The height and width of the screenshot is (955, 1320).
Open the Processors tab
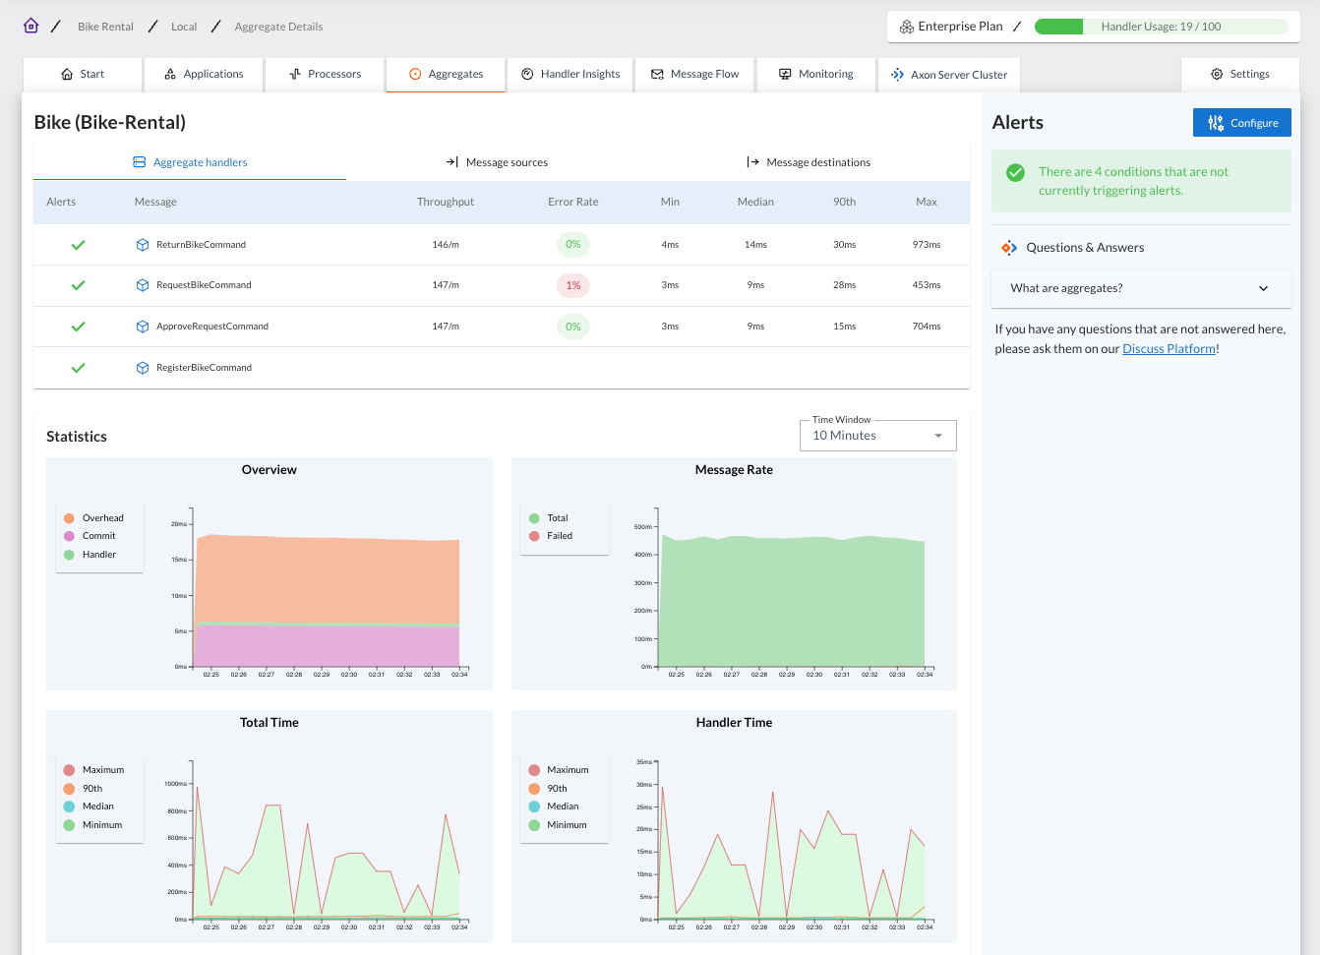coord(325,74)
